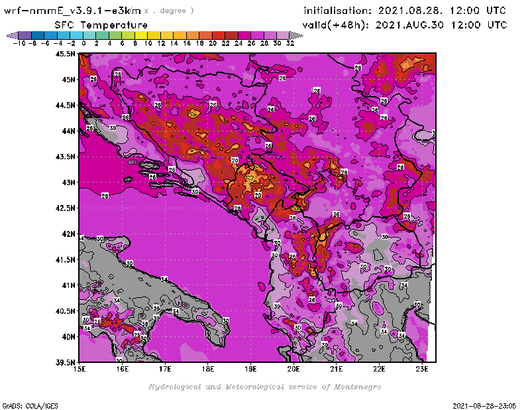Click the valid(+48h) 2021.AUG.30 12:00 UTC text

click(405, 25)
